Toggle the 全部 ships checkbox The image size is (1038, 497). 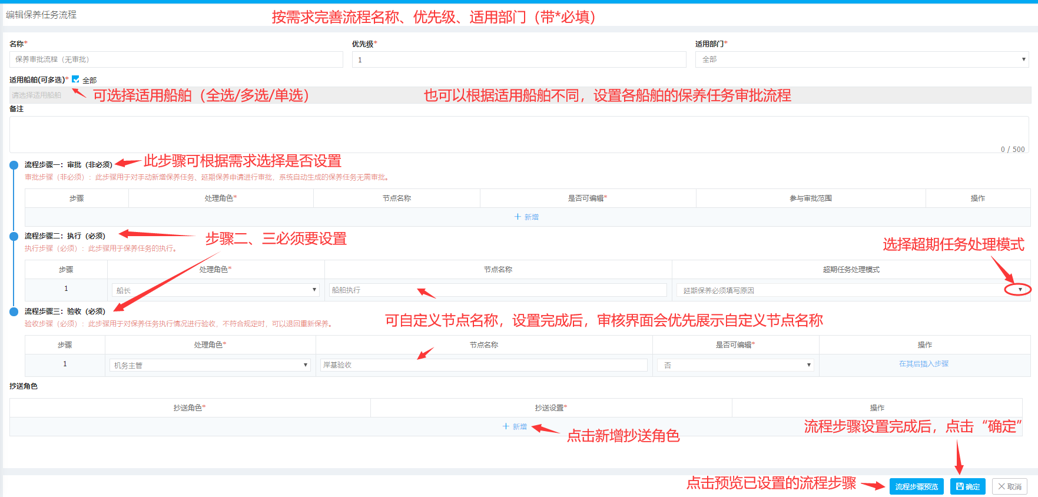tap(75, 79)
